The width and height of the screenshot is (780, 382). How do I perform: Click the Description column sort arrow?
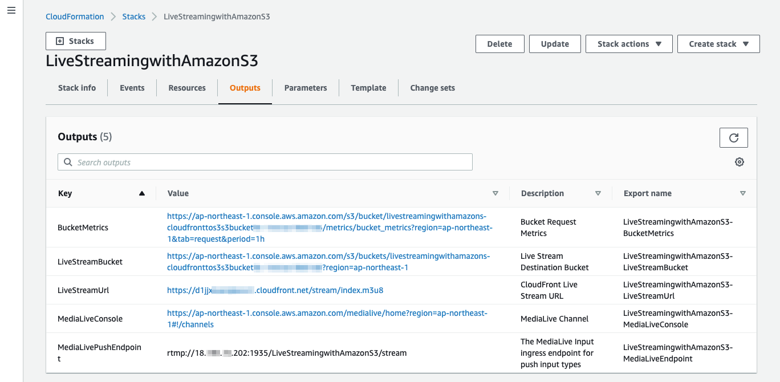pos(598,193)
